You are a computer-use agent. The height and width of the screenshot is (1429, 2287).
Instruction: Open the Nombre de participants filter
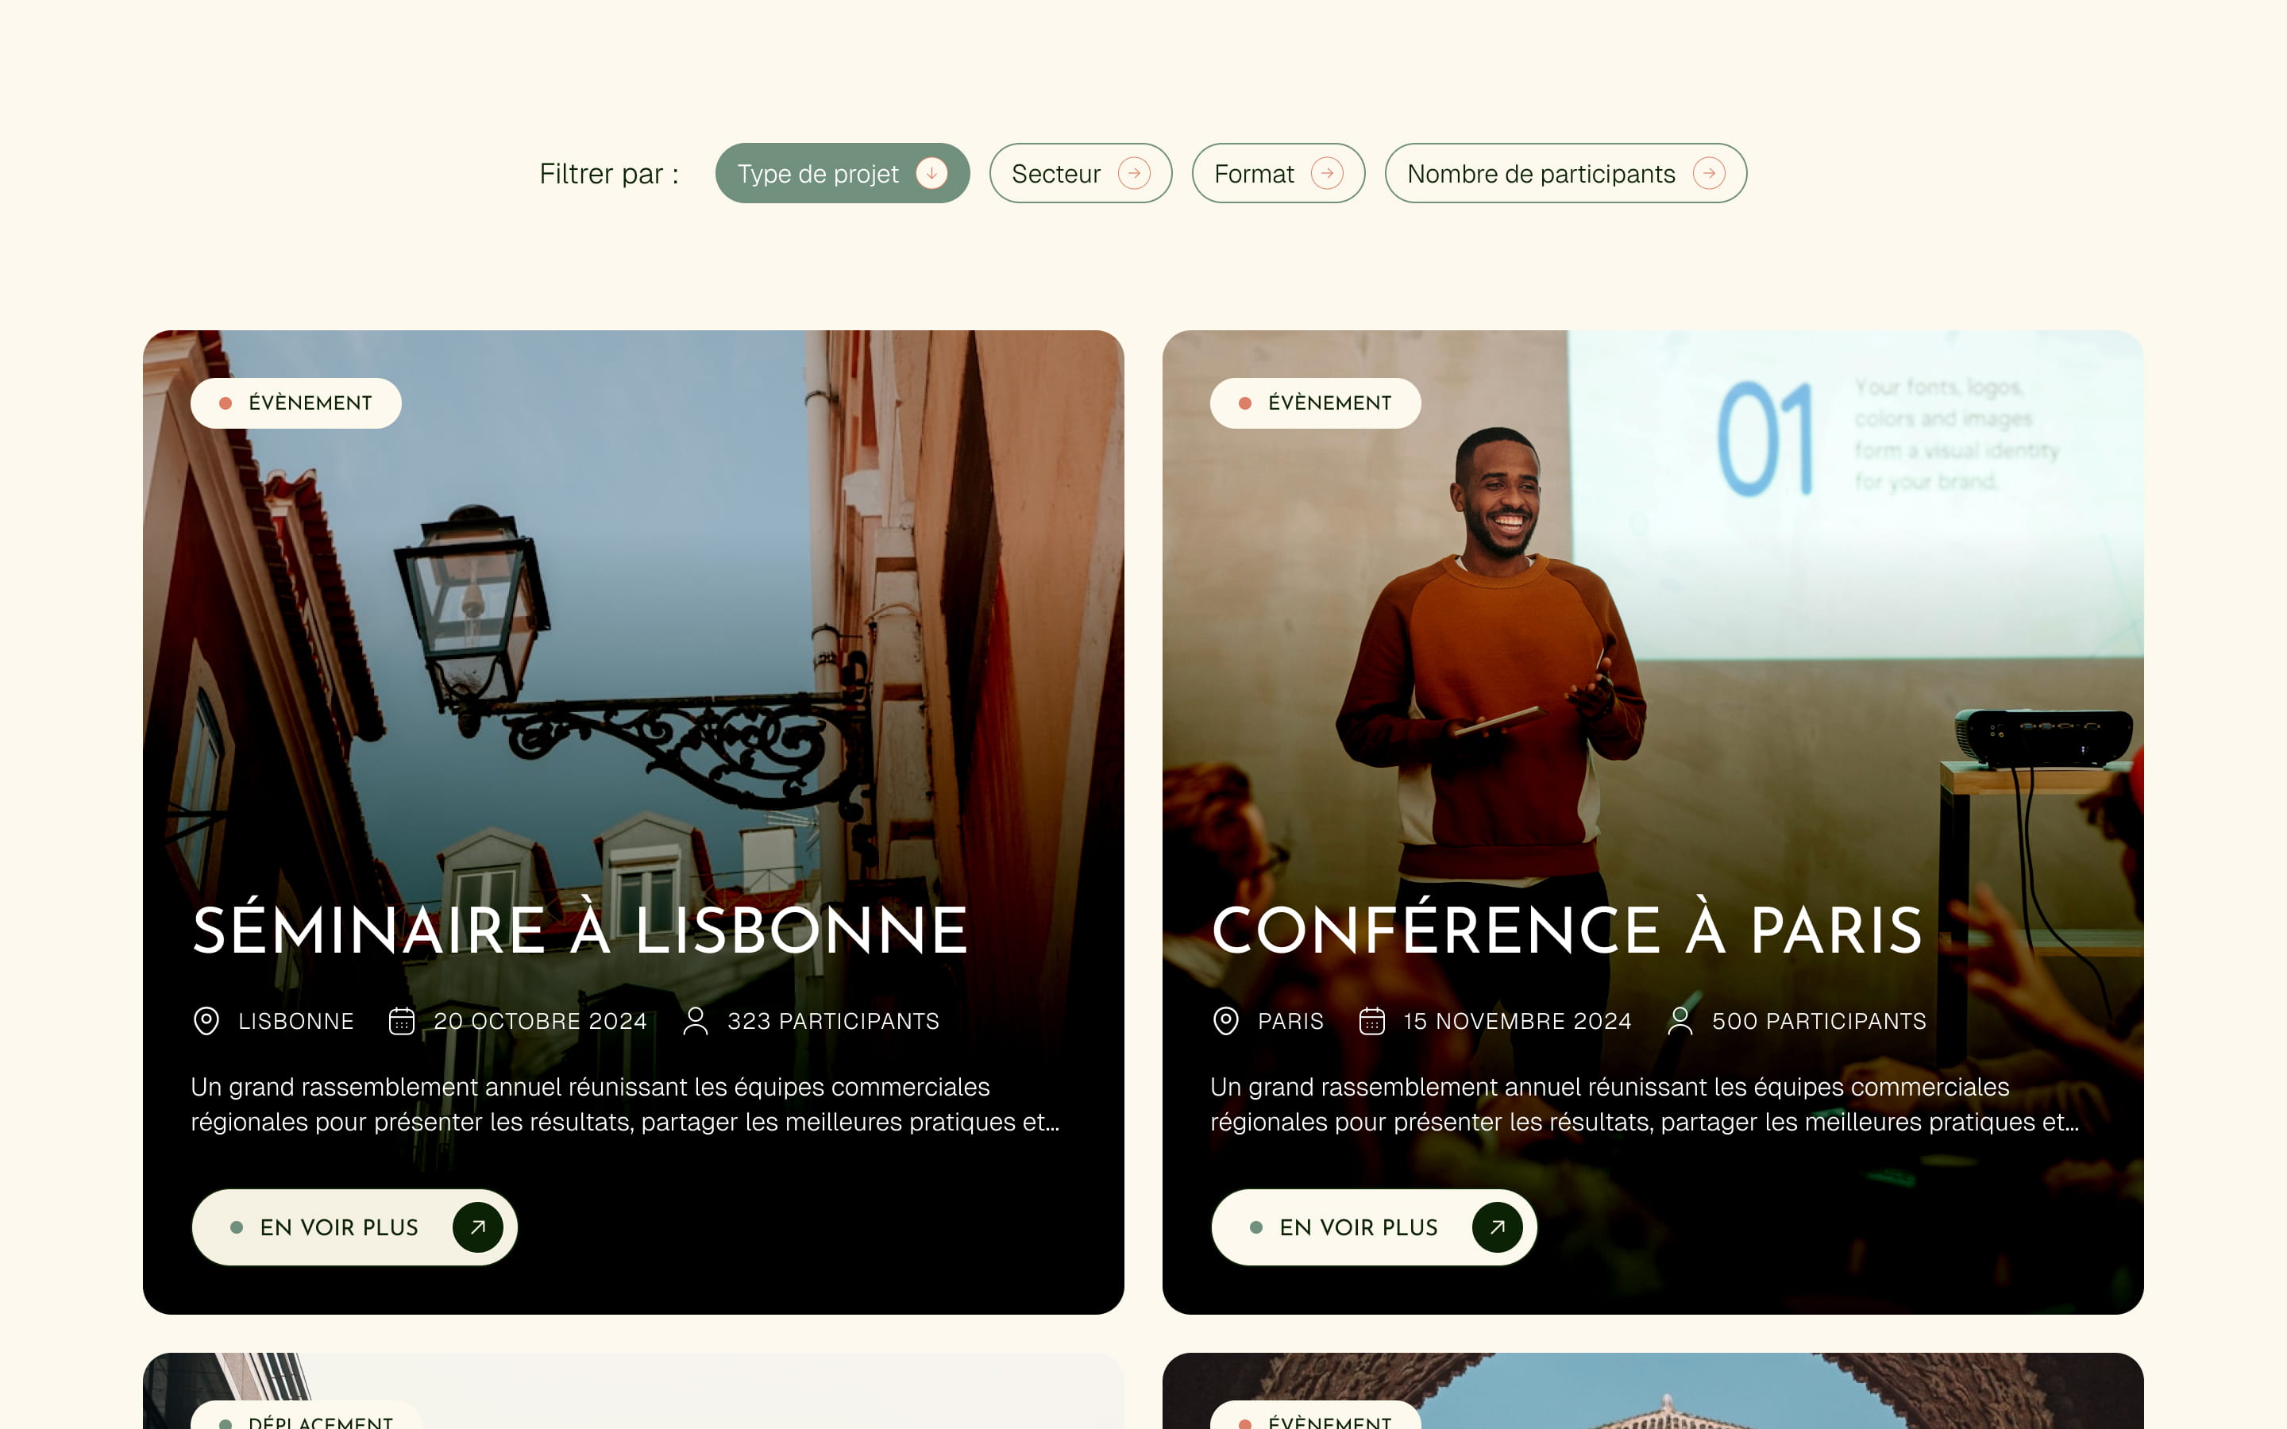pyautogui.click(x=1565, y=173)
